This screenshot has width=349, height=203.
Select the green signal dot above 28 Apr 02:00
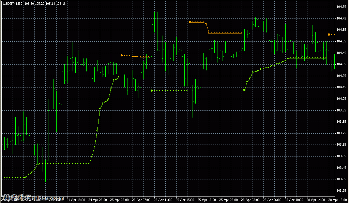pos(244,90)
